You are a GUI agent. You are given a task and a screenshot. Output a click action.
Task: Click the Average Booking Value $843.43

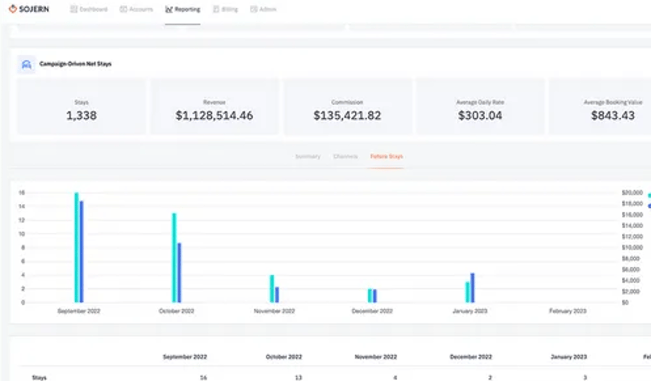coord(613,115)
